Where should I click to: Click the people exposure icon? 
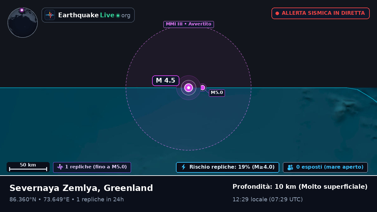pyautogui.click(x=290, y=167)
